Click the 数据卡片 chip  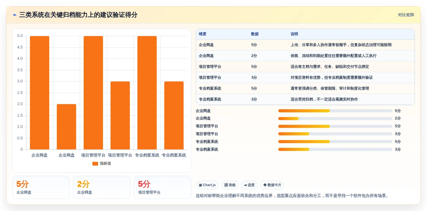pos(272,185)
